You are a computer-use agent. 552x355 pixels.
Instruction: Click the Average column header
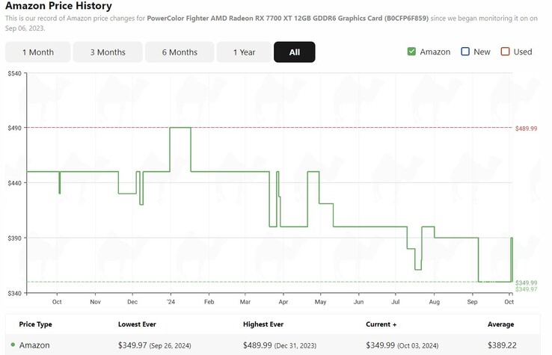click(x=500, y=324)
